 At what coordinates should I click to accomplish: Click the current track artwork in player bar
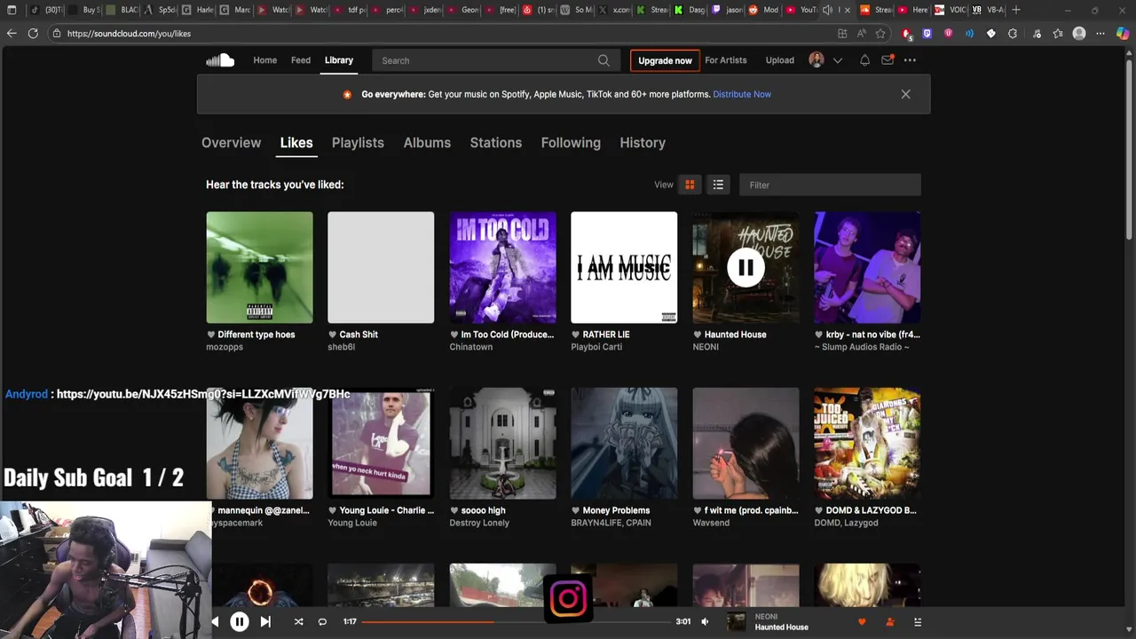coord(737,622)
